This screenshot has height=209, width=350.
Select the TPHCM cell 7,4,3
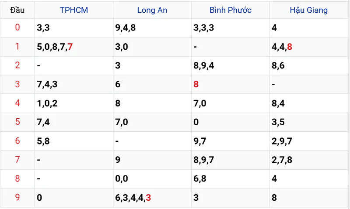point(47,84)
